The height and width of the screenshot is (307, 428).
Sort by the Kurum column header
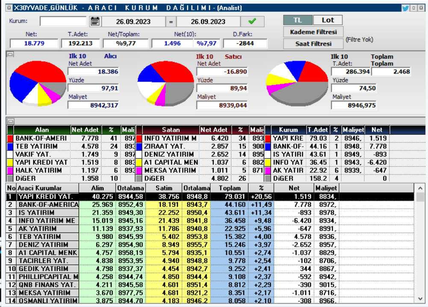(288, 130)
